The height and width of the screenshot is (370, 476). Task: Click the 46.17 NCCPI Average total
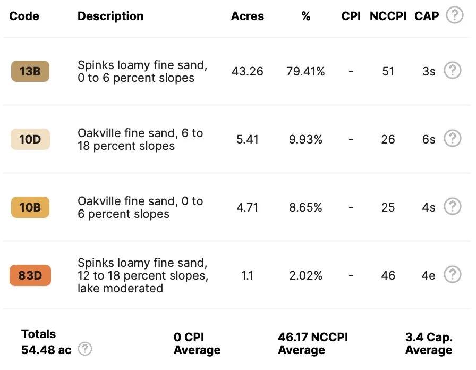click(313, 343)
